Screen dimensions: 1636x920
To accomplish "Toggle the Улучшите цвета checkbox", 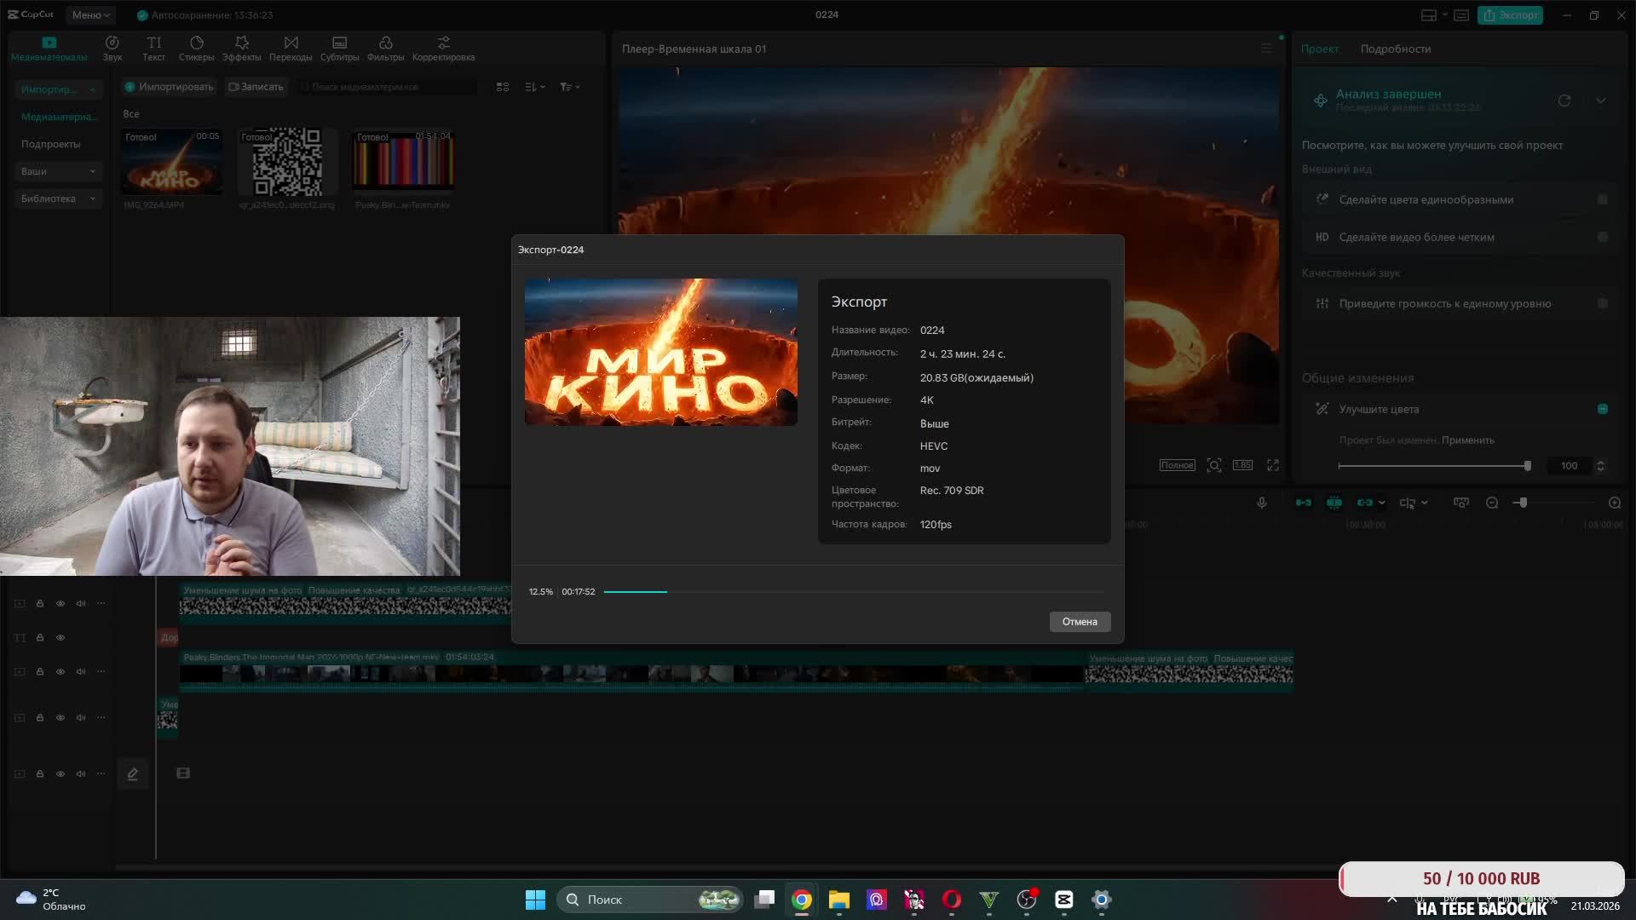I will 1603,409.
